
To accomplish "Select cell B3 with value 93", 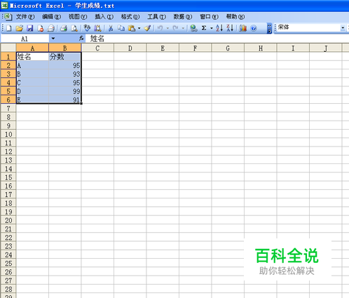I will pyautogui.click(x=65, y=74).
